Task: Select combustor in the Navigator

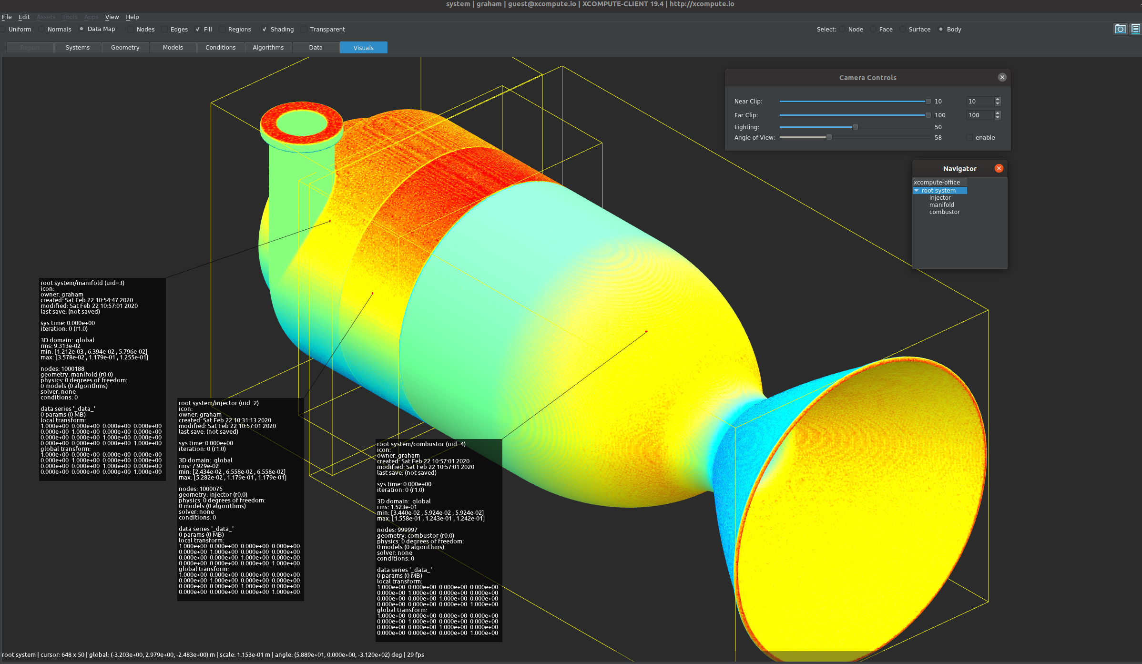Action: (944, 212)
